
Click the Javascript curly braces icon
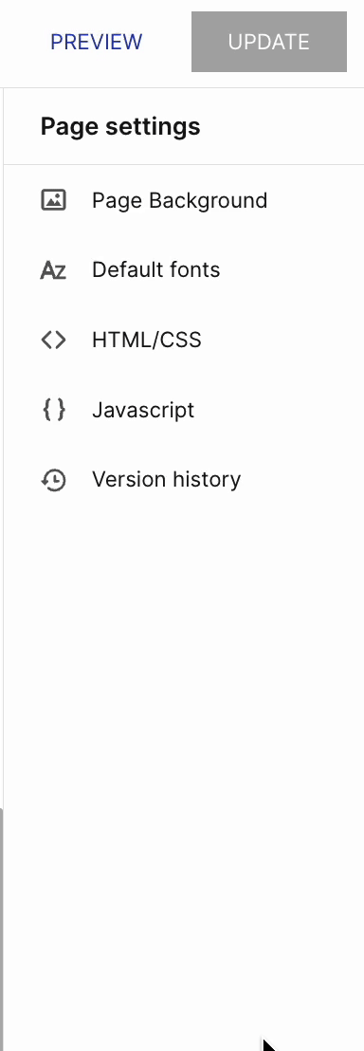(54, 410)
